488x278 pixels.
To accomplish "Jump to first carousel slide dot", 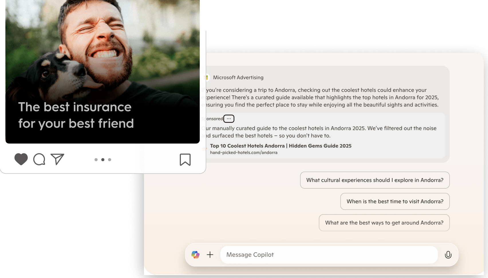I will [96, 160].
